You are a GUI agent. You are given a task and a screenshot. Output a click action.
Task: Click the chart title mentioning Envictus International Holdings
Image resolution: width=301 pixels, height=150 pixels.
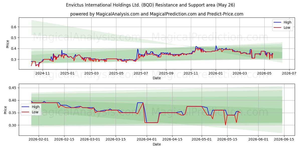point(150,5)
